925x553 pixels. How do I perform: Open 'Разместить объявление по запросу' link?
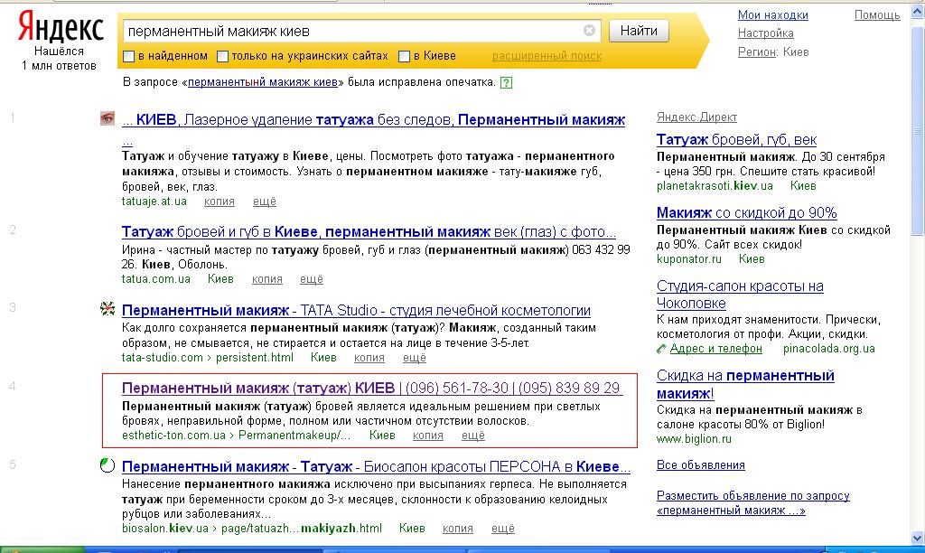(753, 502)
